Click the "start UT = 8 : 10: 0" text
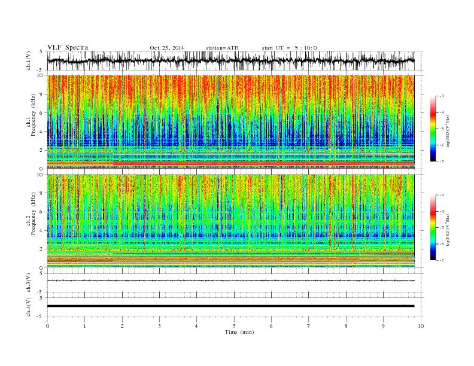Screen dimensions: 474x366 [289, 48]
